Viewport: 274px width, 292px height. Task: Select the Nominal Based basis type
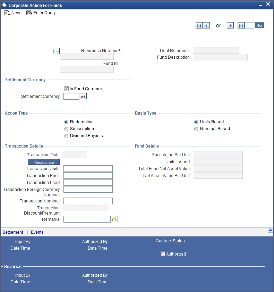(196, 129)
